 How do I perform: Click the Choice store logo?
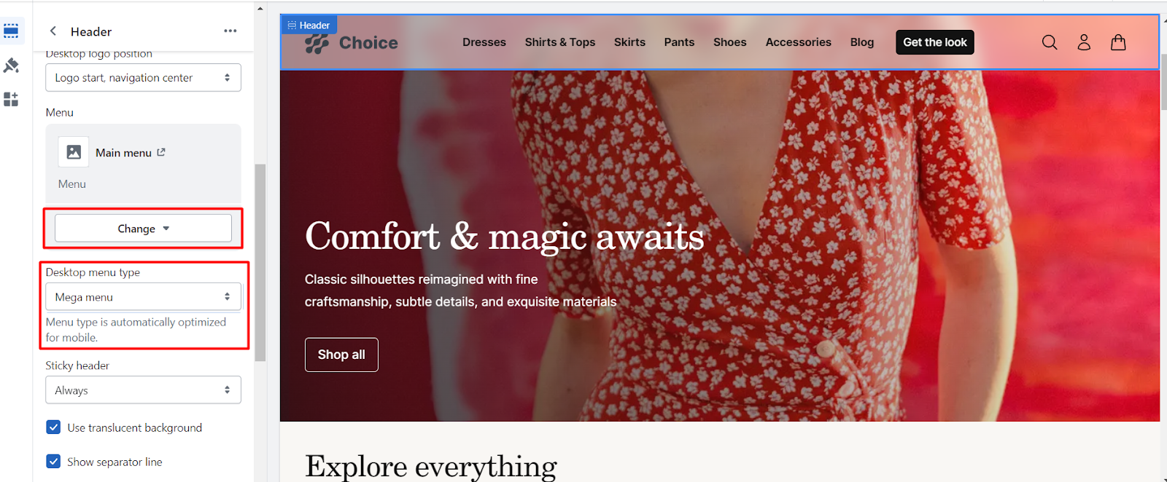tap(352, 43)
